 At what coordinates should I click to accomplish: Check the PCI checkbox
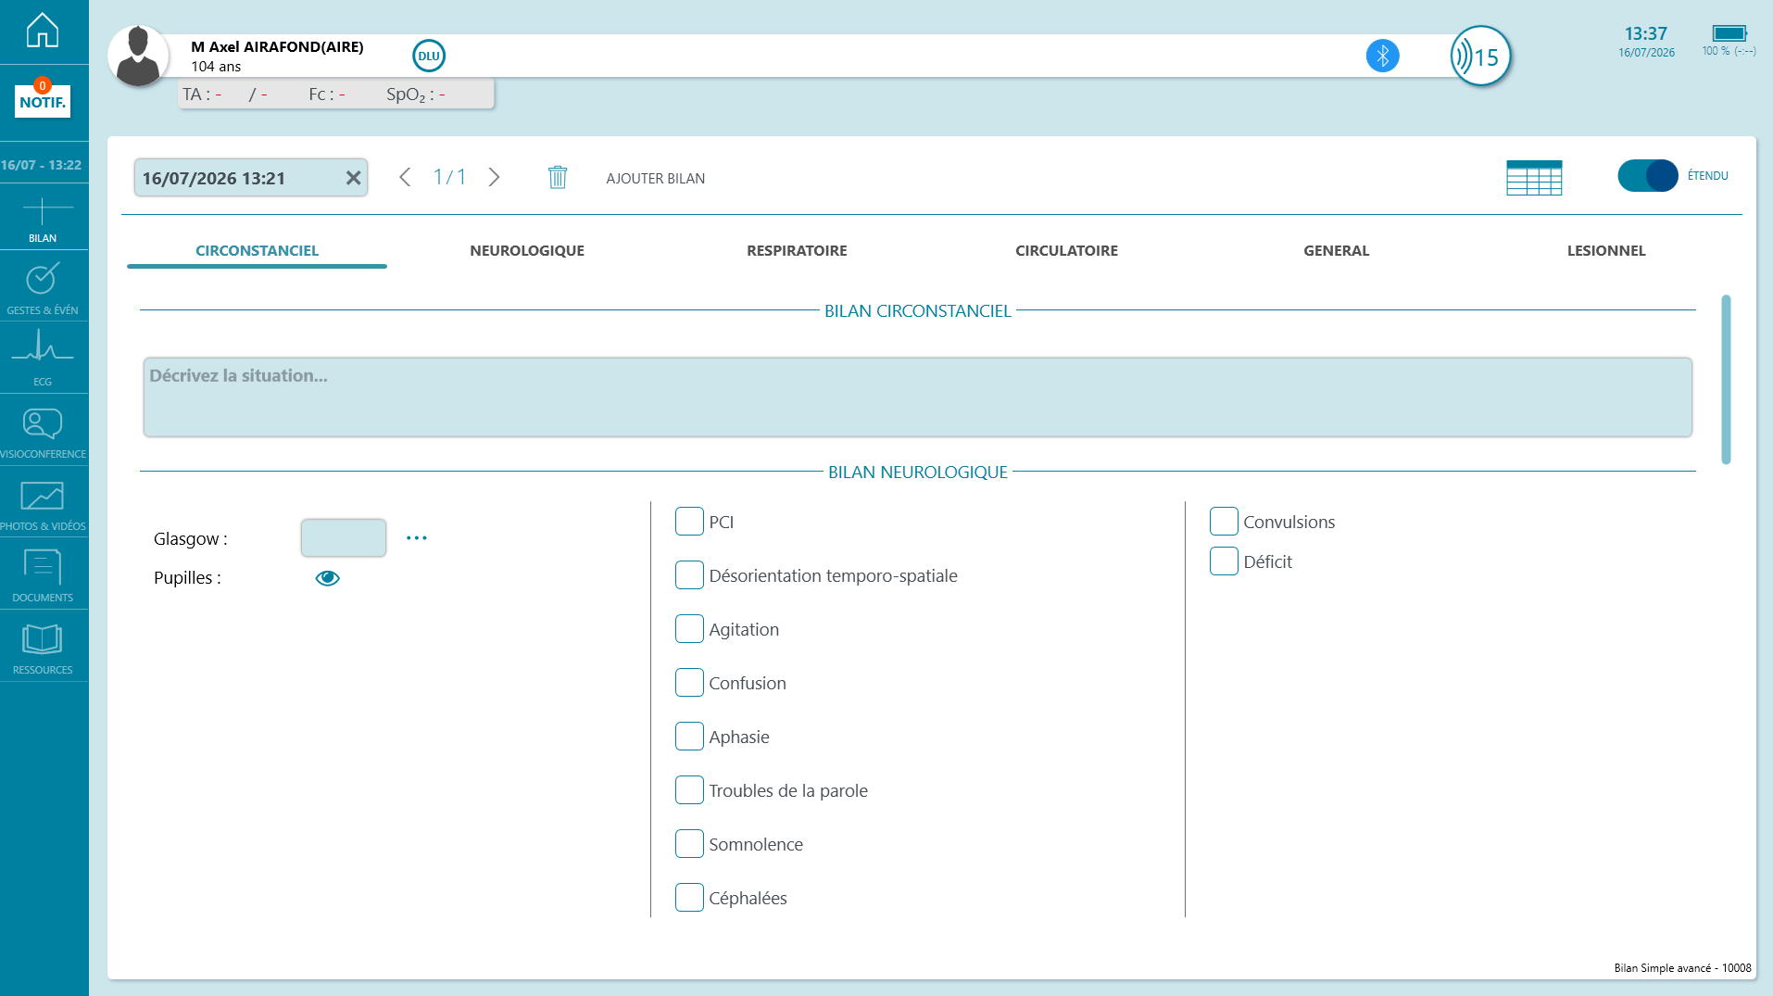689,522
